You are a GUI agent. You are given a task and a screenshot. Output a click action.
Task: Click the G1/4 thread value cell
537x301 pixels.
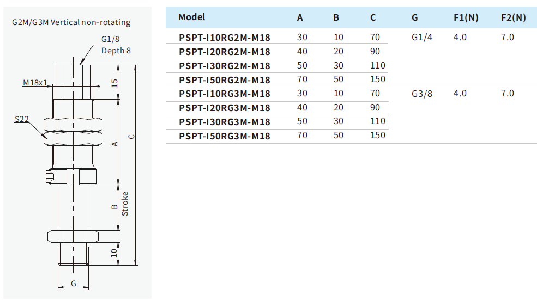(422, 38)
